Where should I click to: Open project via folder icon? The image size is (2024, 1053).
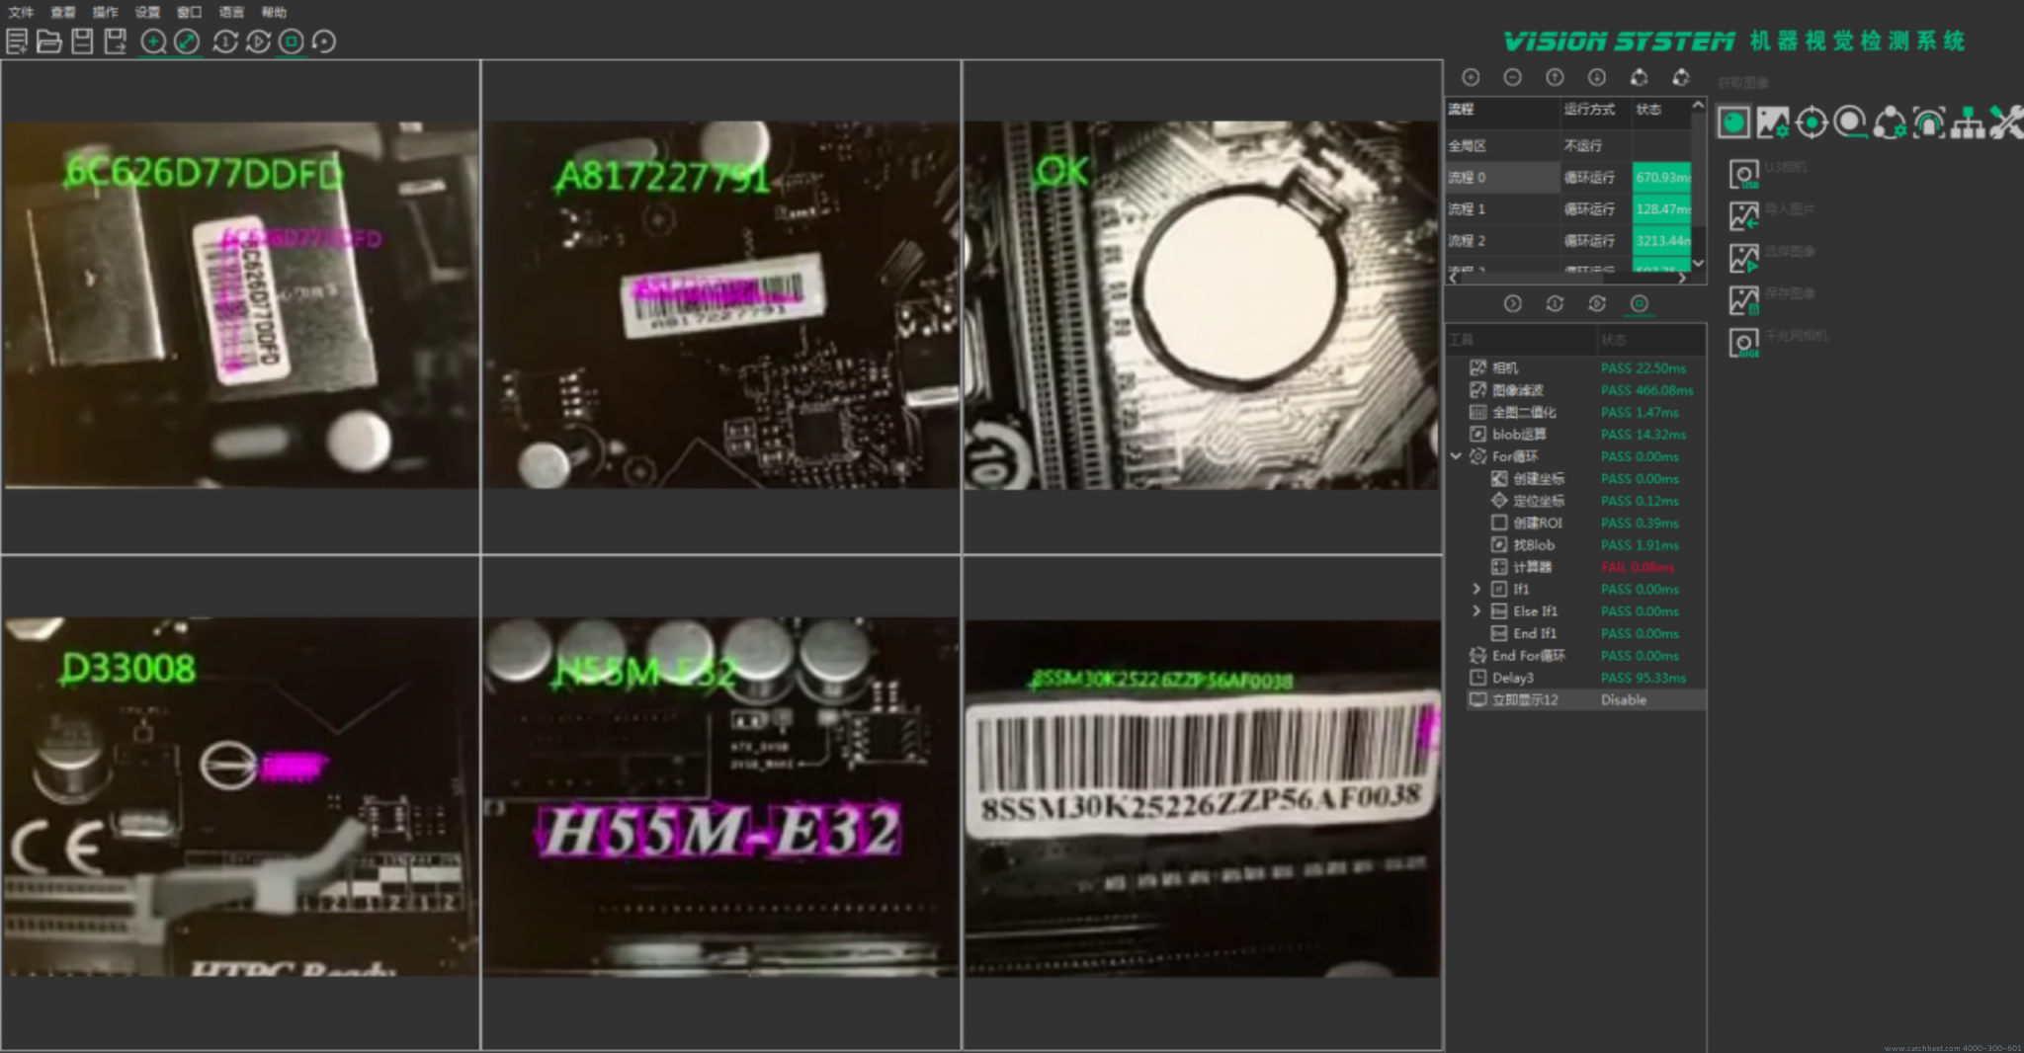pyautogui.click(x=48, y=41)
